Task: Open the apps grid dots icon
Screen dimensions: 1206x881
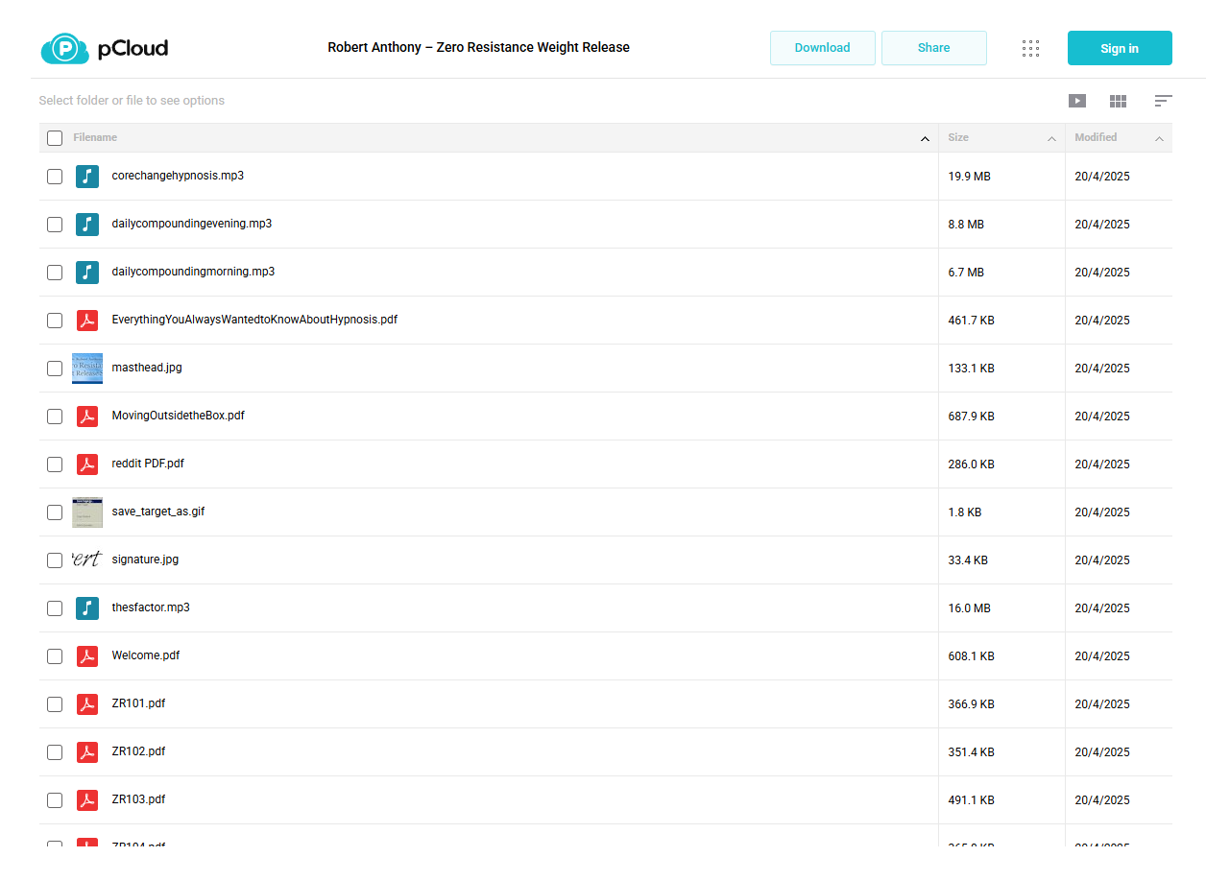Action: click(1030, 48)
